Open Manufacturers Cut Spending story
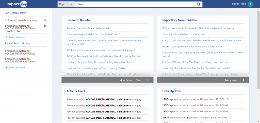Screen dimensions: 260x123 [203, 54]
